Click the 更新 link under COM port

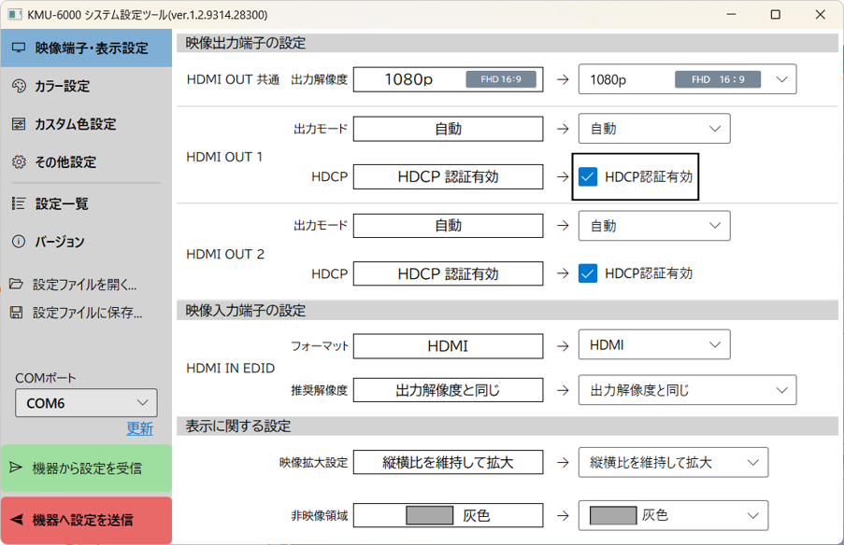pyautogui.click(x=139, y=428)
